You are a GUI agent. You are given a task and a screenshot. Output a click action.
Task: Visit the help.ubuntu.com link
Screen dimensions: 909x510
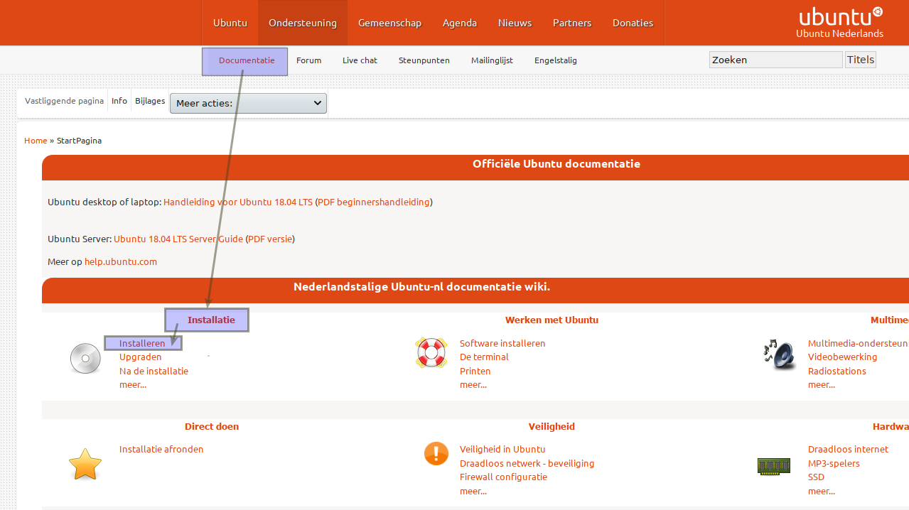click(121, 262)
